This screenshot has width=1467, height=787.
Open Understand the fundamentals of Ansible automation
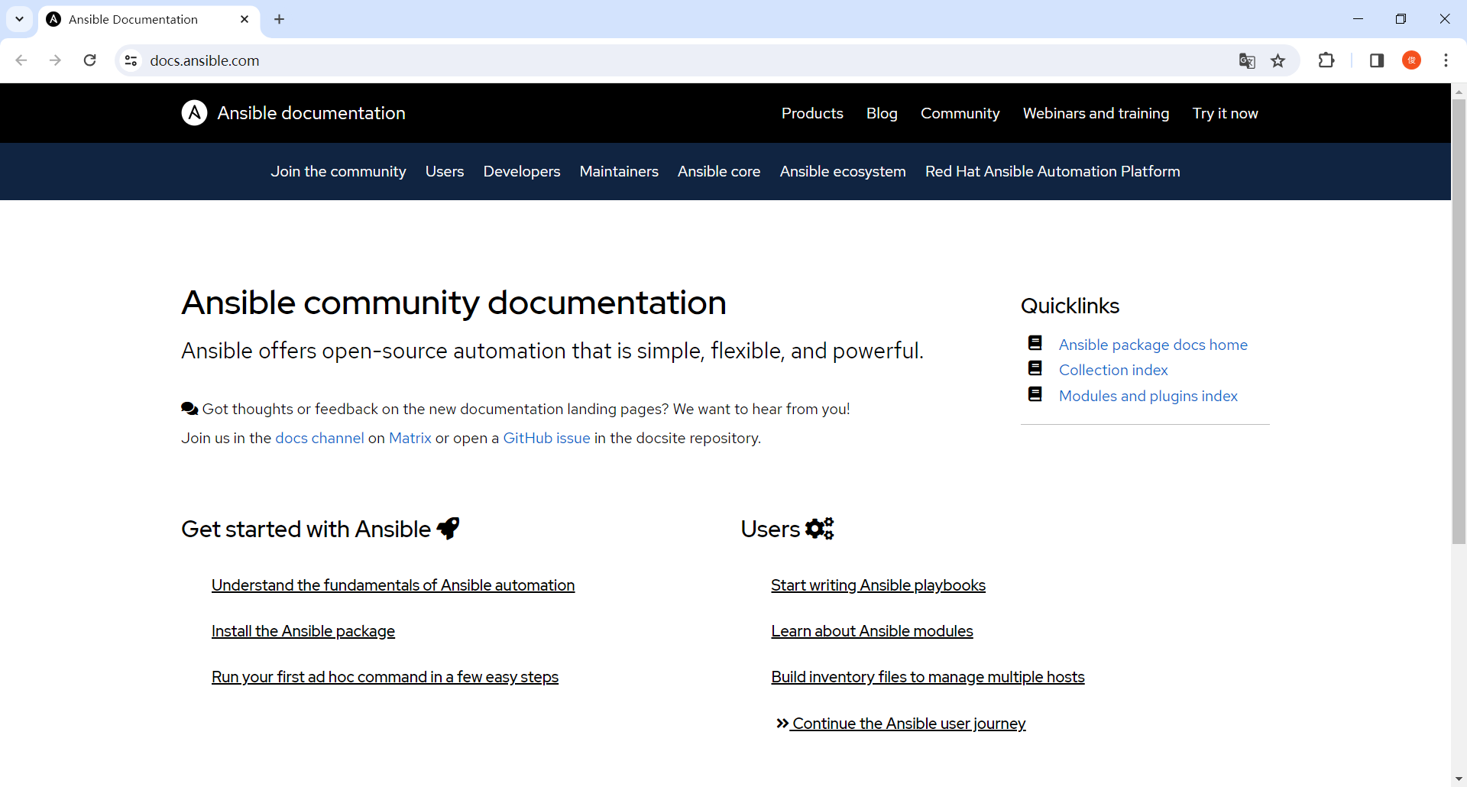coord(393,585)
